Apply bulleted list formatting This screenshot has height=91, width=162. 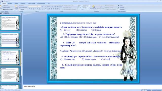50,6
